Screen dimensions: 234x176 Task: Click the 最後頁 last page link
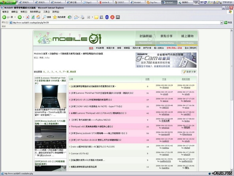[73, 72]
